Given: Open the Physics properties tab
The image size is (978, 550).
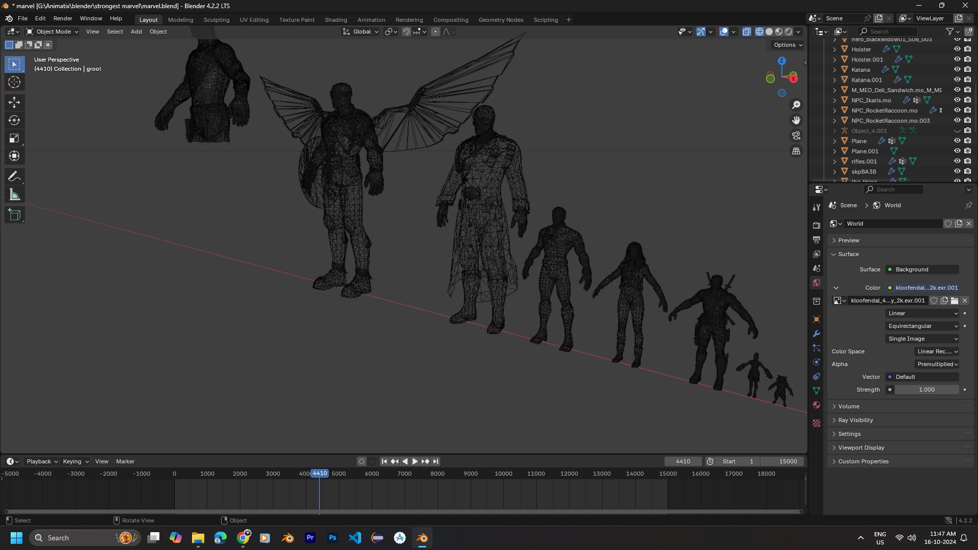Looking at the screenshot, I should tap(817, 362).
